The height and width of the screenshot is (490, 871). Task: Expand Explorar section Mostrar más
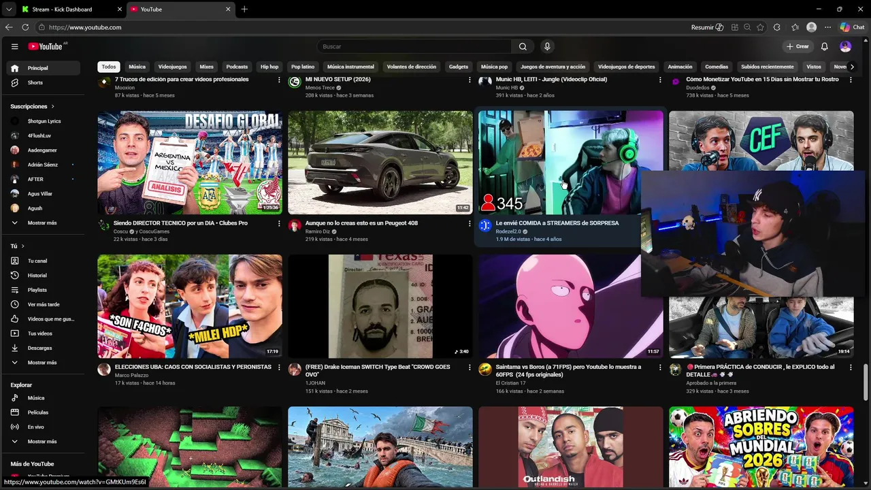(42, 442)
